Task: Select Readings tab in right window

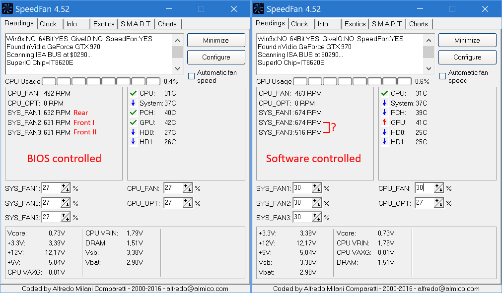Action: coord(270,23)
